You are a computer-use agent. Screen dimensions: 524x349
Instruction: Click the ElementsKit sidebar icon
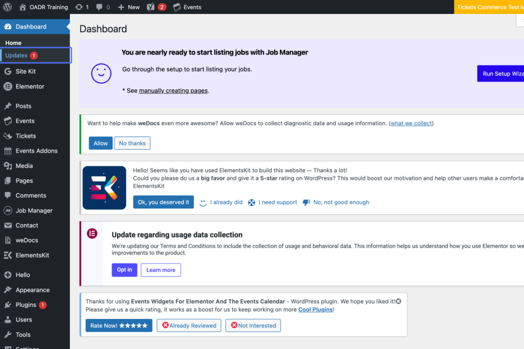click(x=8, y=255)
